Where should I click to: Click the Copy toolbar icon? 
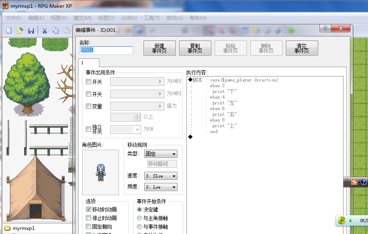56,31
